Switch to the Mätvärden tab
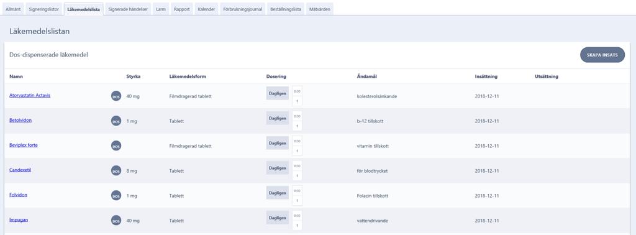The height and width of the screenshot is (235, 636). pyautogui.click(x=319, y=9)
